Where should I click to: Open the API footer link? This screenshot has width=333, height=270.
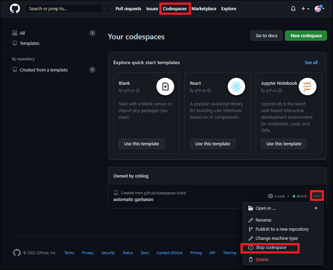tap(212, 253)
